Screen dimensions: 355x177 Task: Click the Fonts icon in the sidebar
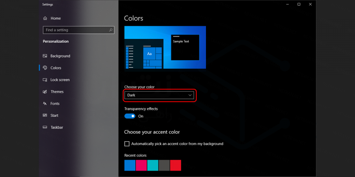(x=45, y=104)
